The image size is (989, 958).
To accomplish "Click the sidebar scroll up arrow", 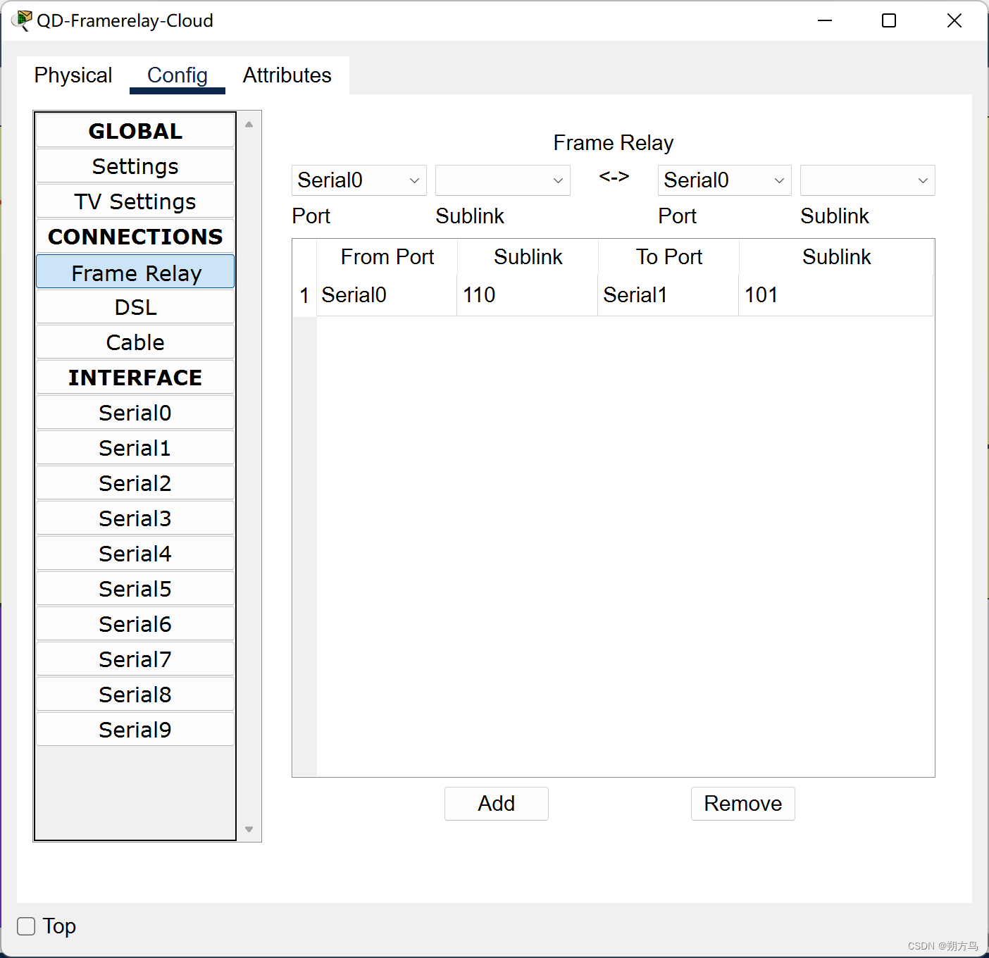I will coord(249,124).
